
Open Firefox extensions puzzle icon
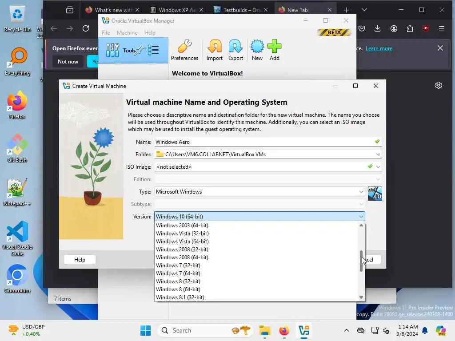(410, 28)
